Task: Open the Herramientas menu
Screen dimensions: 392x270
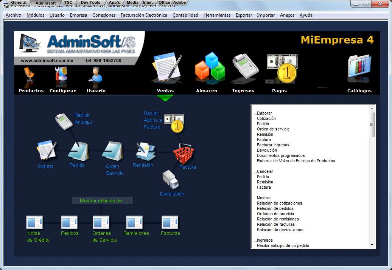Action: pos(217,15)
